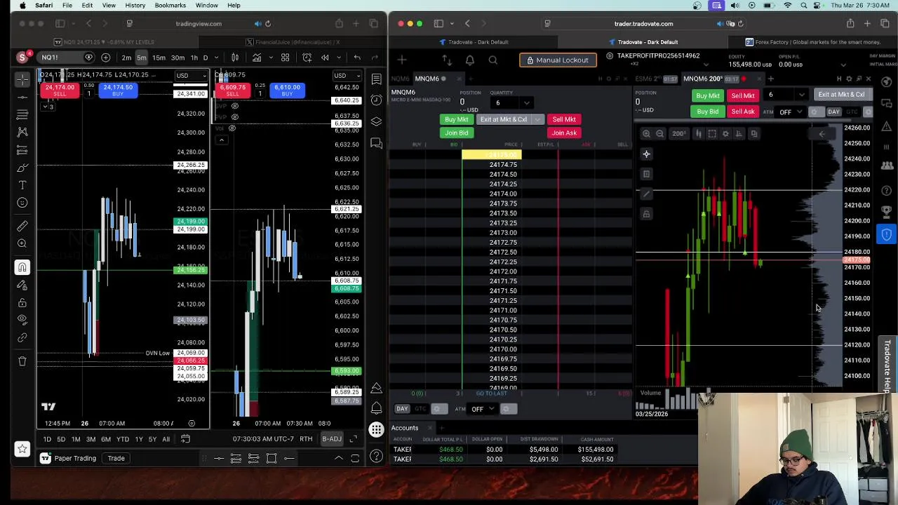Click Join Ask on the DOM panel
Viewport: 898px width, 505px height.
(x=564, y=133)
